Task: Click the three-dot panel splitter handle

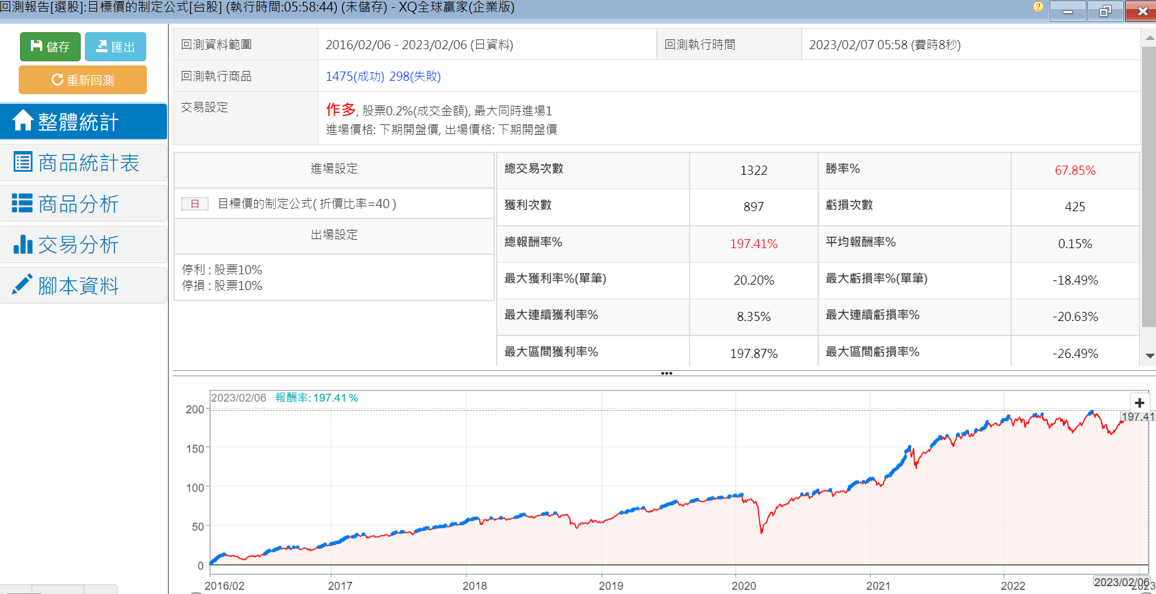Action: click(x=667, y=373)
